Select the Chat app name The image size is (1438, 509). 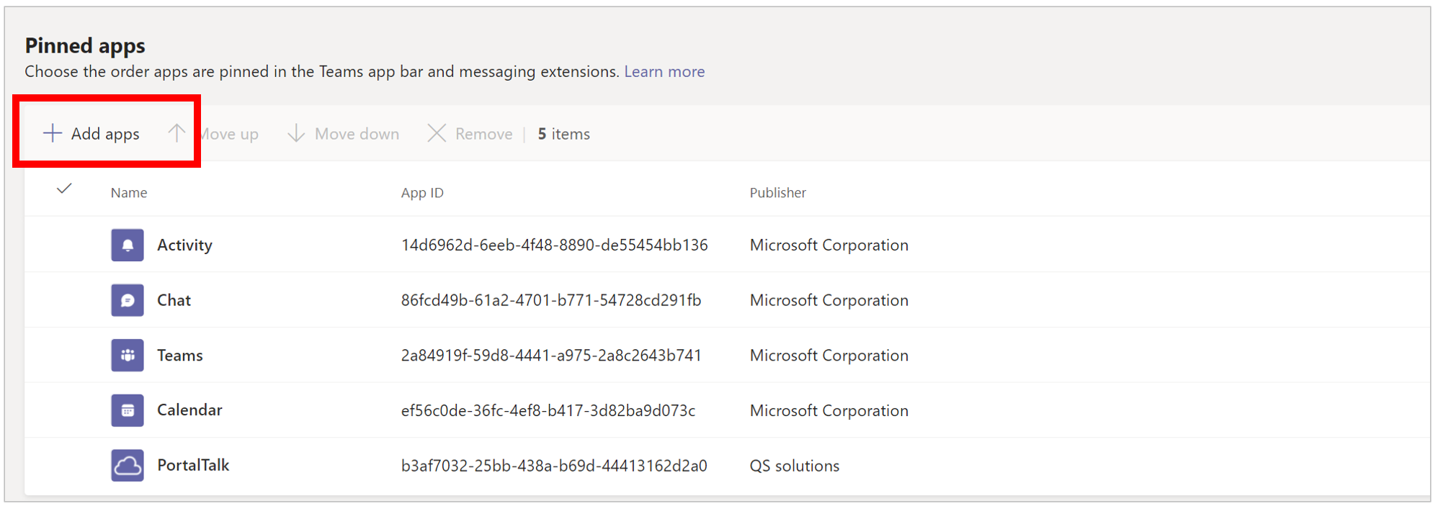click(174, 300)
